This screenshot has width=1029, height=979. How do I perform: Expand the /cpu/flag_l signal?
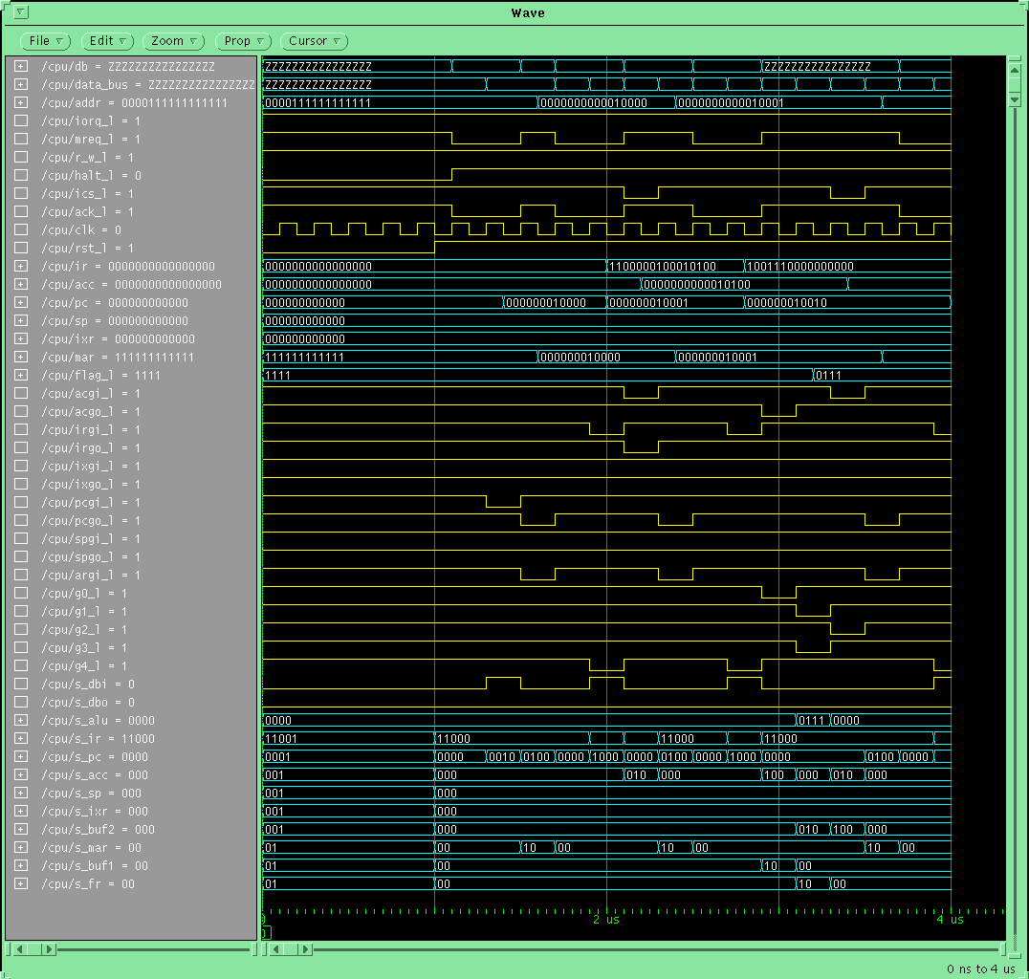(x=21, y=376)
